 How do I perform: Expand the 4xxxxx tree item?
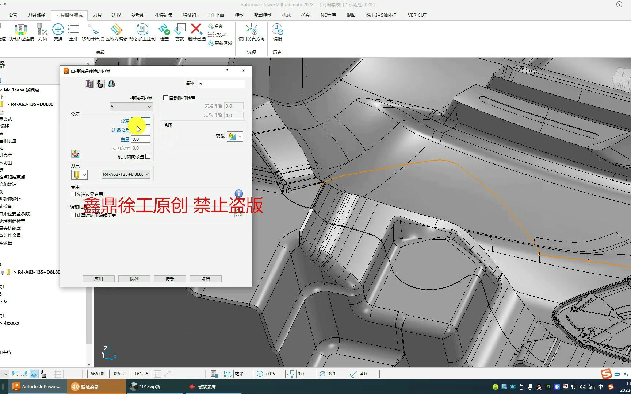(x=1, y=323)
